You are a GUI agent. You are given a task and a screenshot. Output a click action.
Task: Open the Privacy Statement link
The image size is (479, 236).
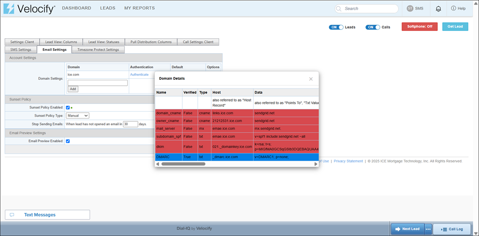348,161
